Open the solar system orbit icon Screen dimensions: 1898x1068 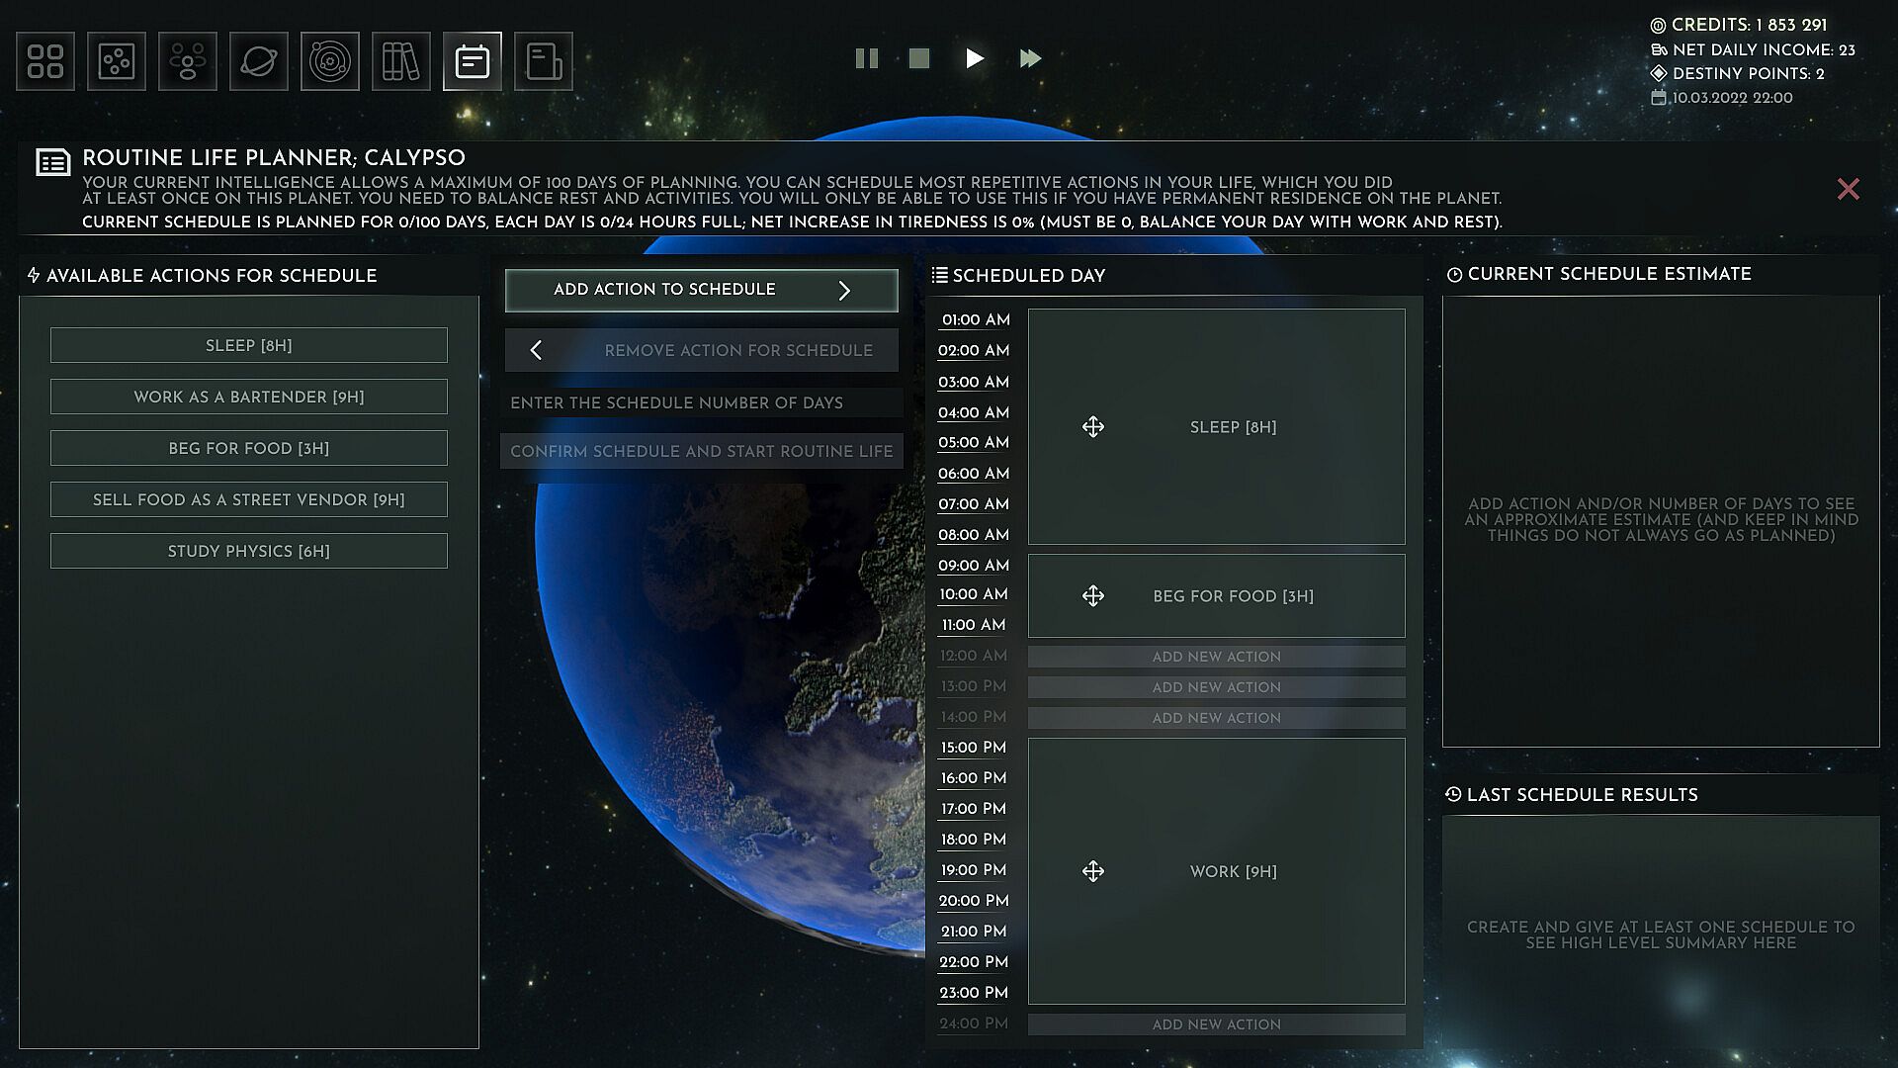coord(330,61)
